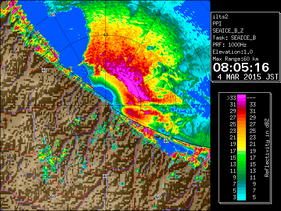The image size is (281, 211).
Task: Click the '23' label in the legend's right column
Action: click(x=252, y=138)
